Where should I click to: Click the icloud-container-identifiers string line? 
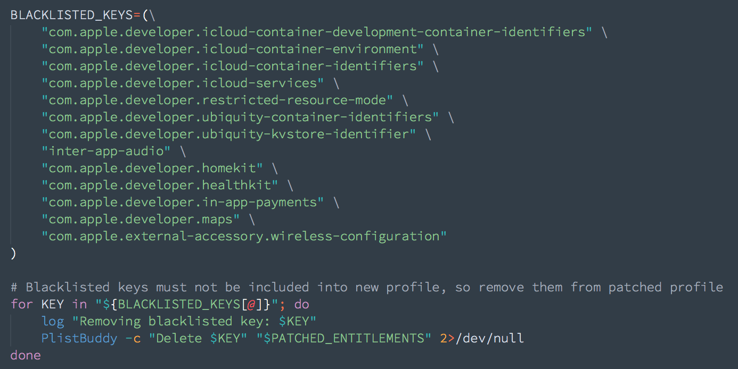233,66
